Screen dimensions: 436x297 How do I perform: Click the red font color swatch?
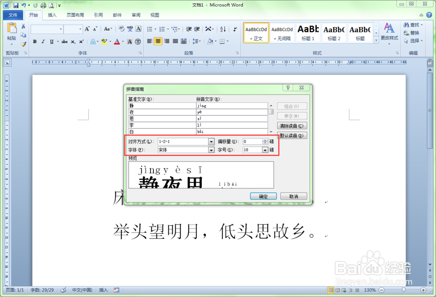pos(117,41)
